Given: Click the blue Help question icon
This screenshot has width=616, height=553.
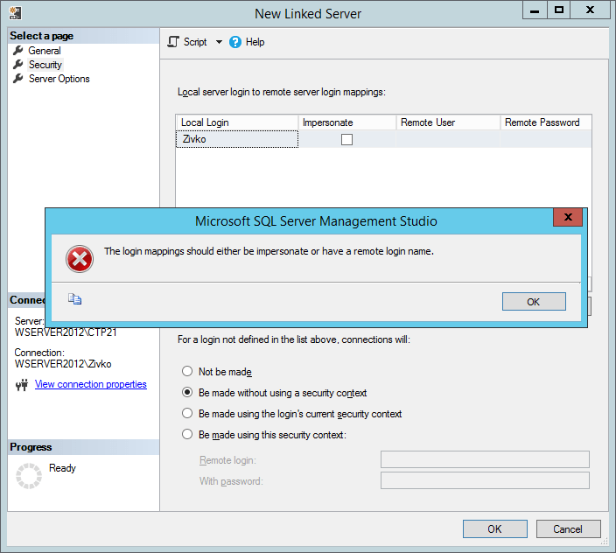Looking at the screenshot, I should (x=235, y=42).
